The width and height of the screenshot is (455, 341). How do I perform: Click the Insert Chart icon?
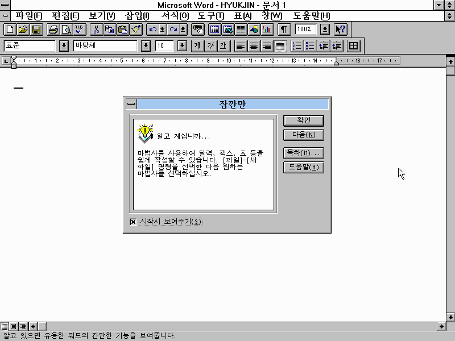click(x=267, y=30)
